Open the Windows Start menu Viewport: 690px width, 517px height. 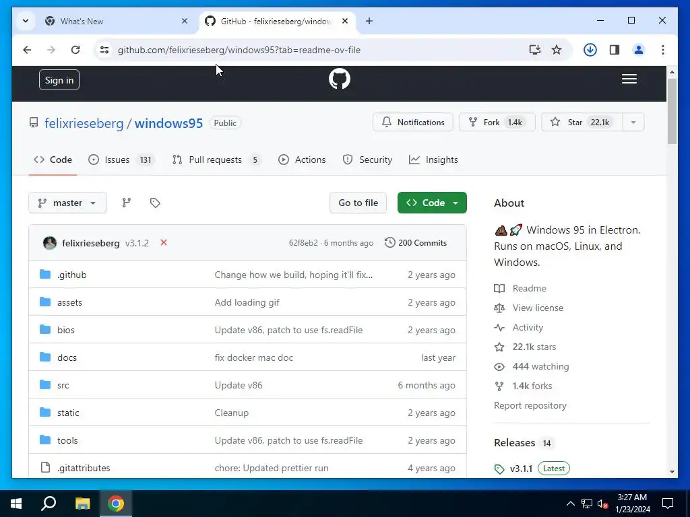pyautogui.click(x=16, y=504)
